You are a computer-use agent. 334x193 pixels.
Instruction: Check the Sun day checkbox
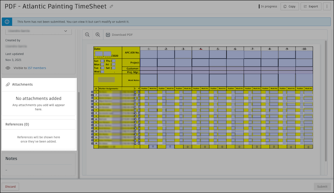(x=102, y=61)
